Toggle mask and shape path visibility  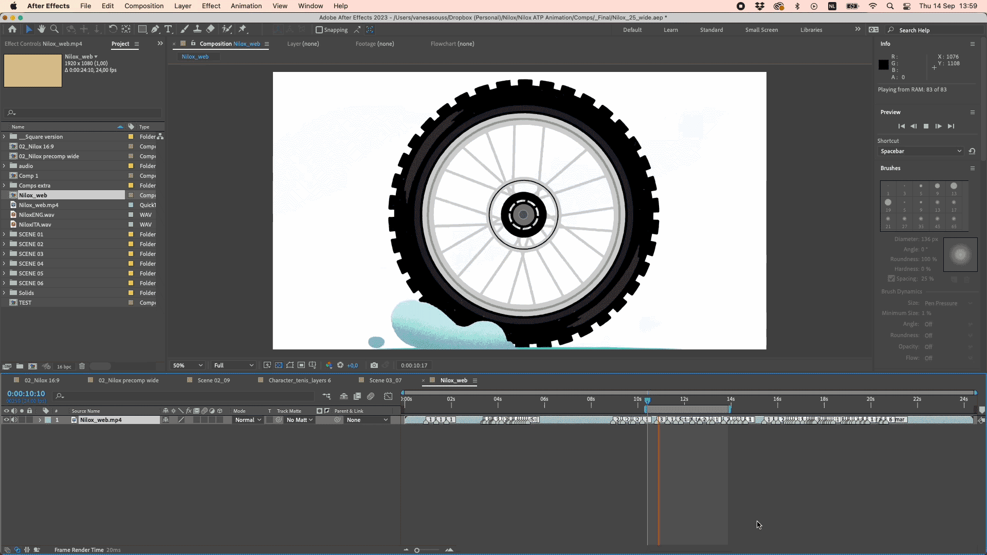click(x=290, y=365)
